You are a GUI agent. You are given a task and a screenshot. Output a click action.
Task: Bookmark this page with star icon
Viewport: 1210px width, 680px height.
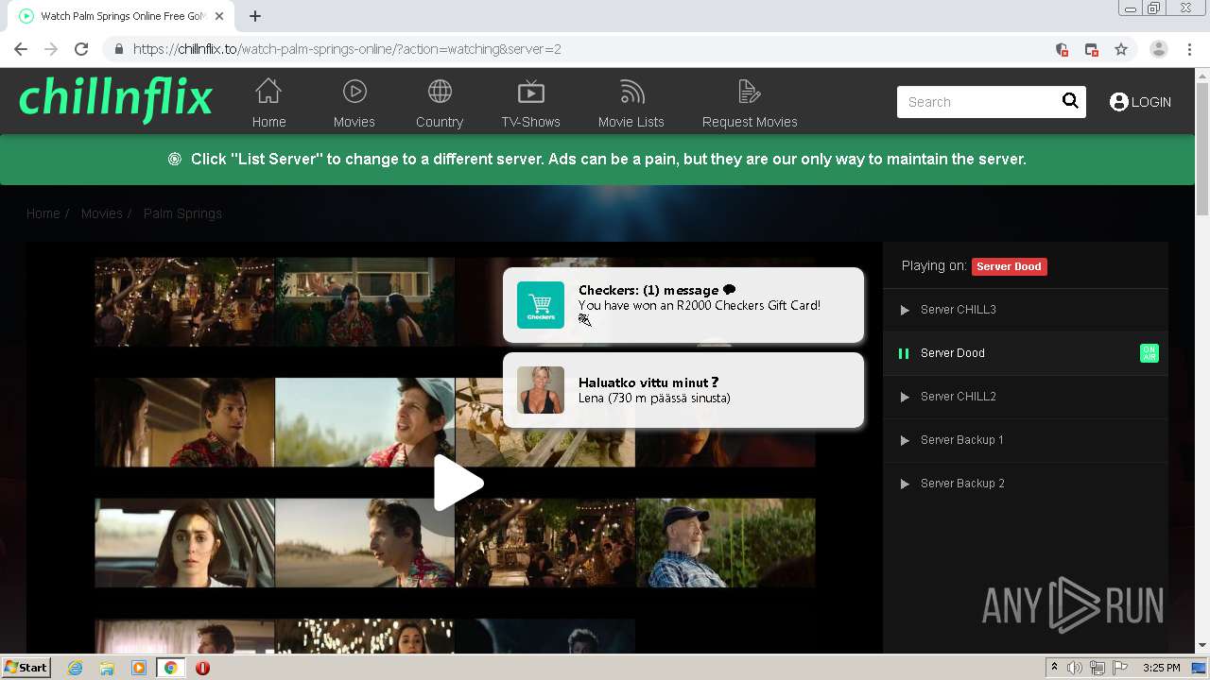click(1121, 49)
